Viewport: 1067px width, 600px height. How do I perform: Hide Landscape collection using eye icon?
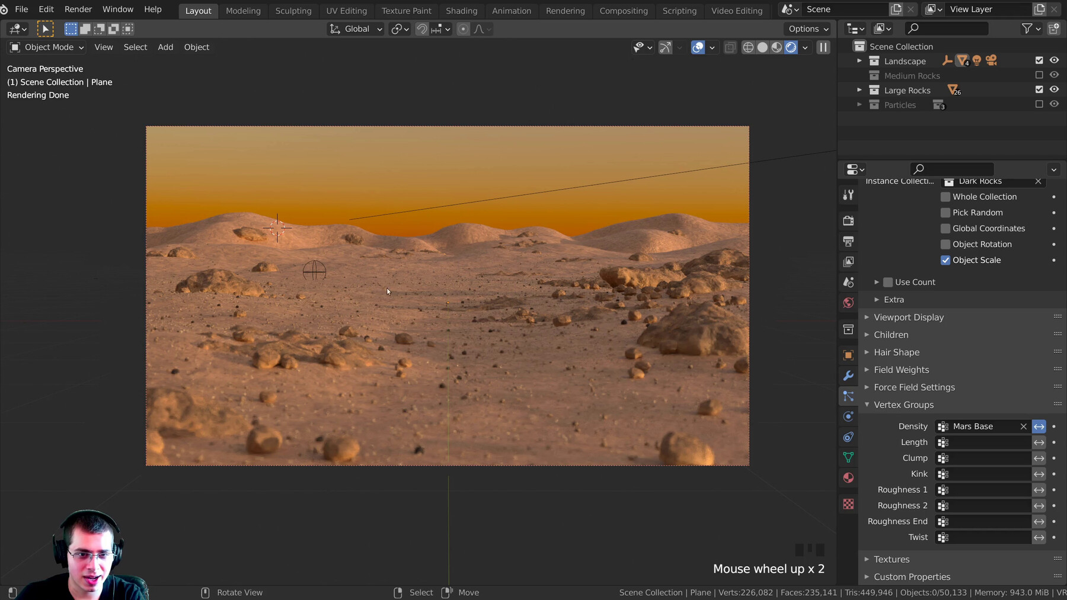(x=1054, y=60)
